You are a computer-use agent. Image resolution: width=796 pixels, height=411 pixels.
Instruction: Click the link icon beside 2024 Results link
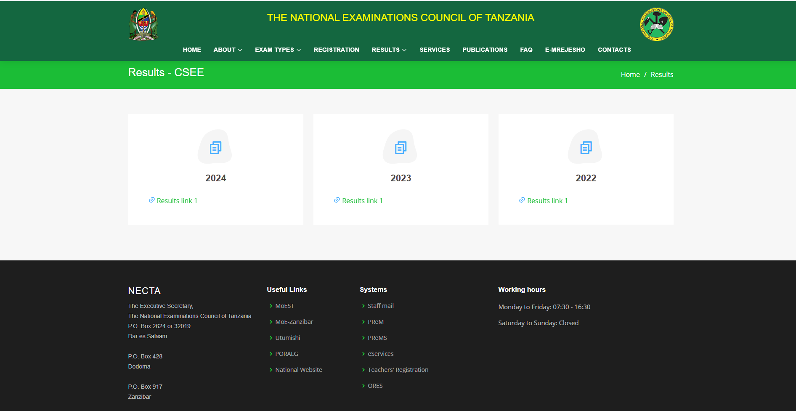point(151,200)
